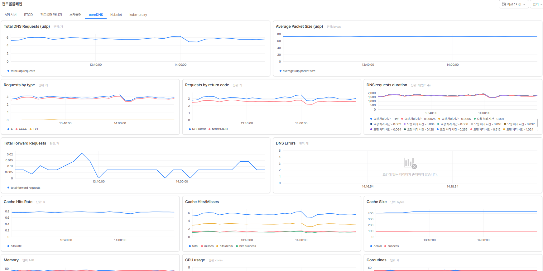Open the 최근 1시간 time range dropdown

pyautogui.click(x=514, y=4)
